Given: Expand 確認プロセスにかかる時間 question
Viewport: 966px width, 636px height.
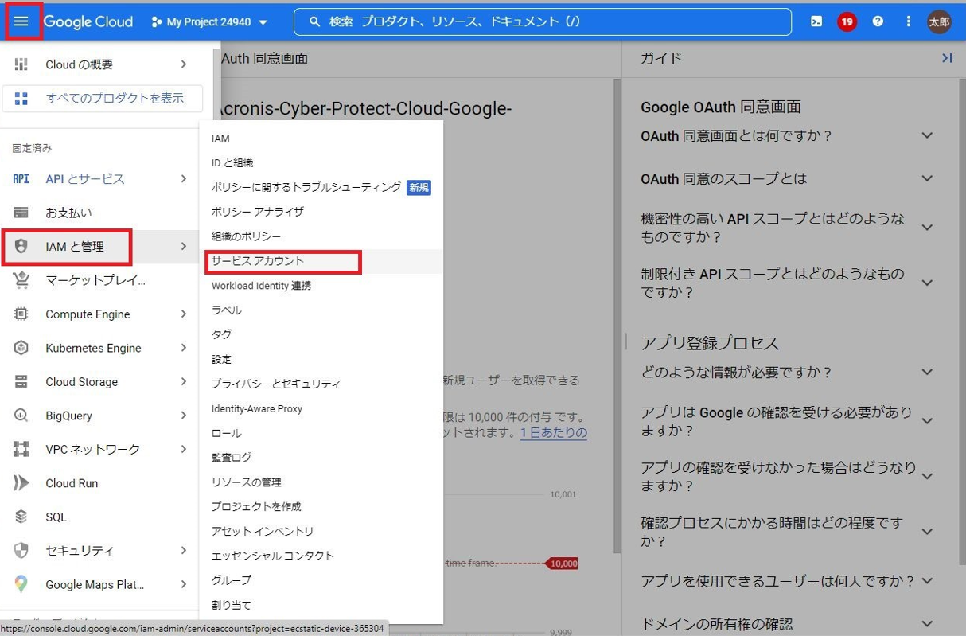Looking at the screenshot, I should tap(927, 532).
